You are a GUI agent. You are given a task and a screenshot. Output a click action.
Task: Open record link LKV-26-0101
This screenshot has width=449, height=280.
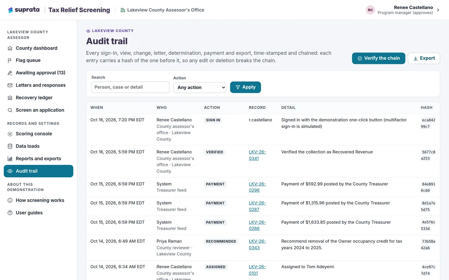coord(257,270)
